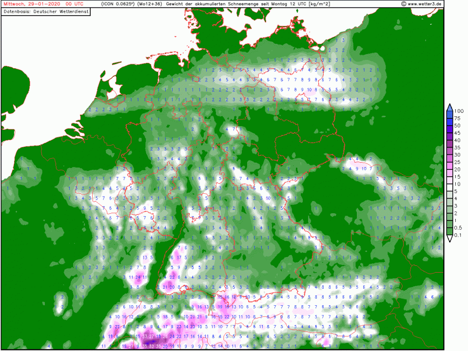Click the 'Datenbasis: Deutscher Wetterdienst' label box
468x351 pixels.
point(46,11)
